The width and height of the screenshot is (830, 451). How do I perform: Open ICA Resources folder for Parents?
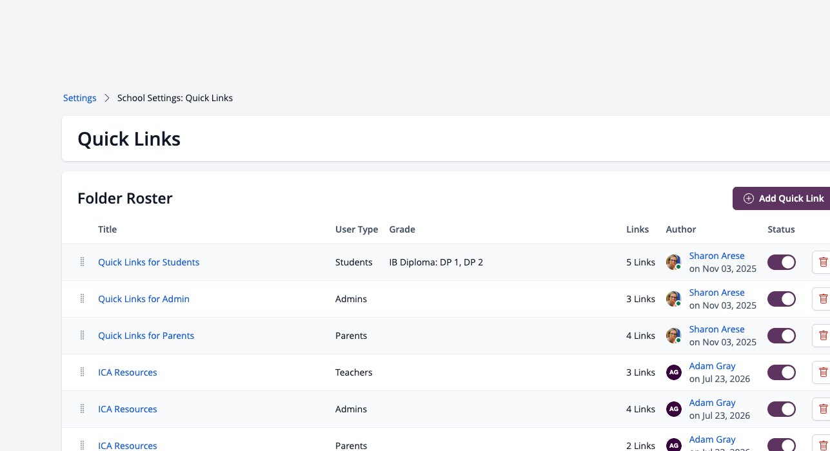click(x=128, y=445)
